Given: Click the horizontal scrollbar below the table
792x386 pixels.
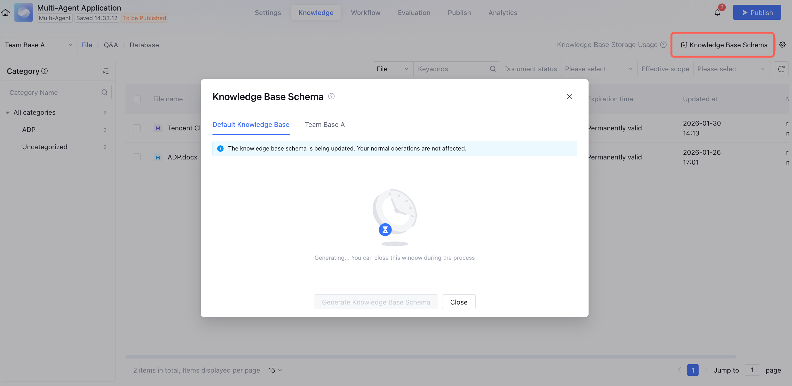Looking at the screenshot, I should tap(430, 356).
